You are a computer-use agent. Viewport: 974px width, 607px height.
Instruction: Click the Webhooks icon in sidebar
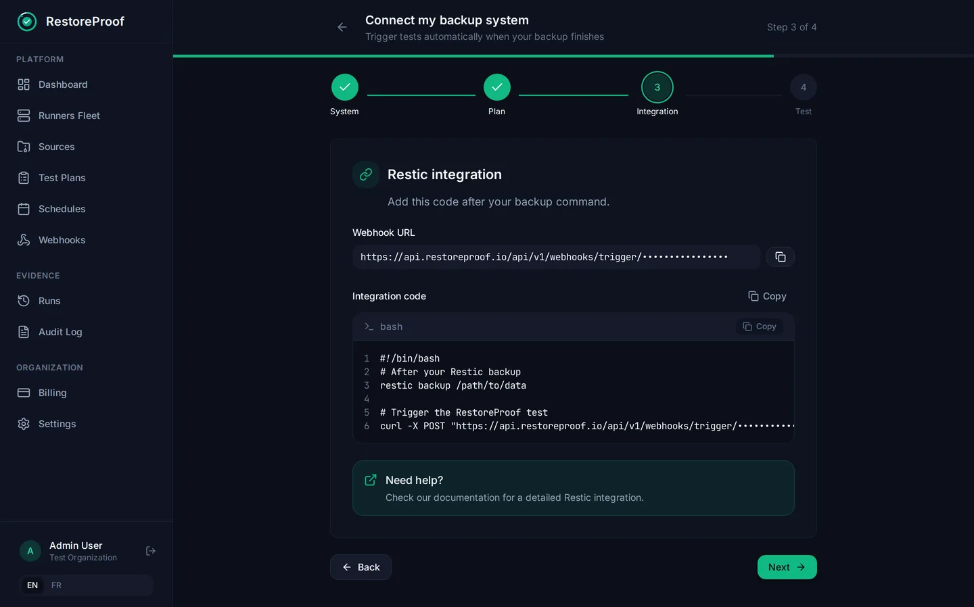[x=24, y=240]
